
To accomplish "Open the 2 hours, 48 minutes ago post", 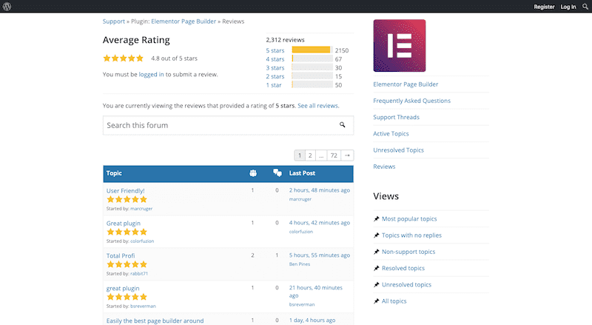I will click(x=320, y=190).
